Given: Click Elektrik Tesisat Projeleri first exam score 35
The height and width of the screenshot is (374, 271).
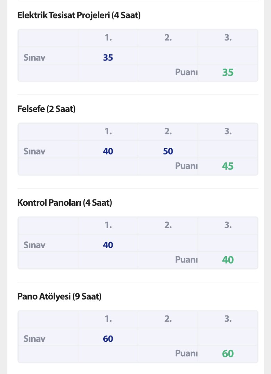Looking at the screenshot, I should (x=108, y=57).
